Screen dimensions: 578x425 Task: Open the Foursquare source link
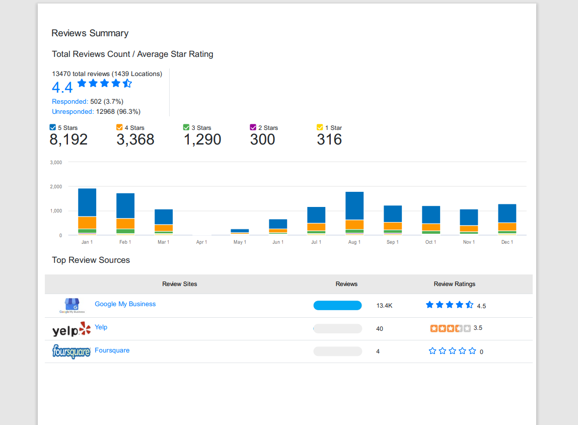(112, 350)
